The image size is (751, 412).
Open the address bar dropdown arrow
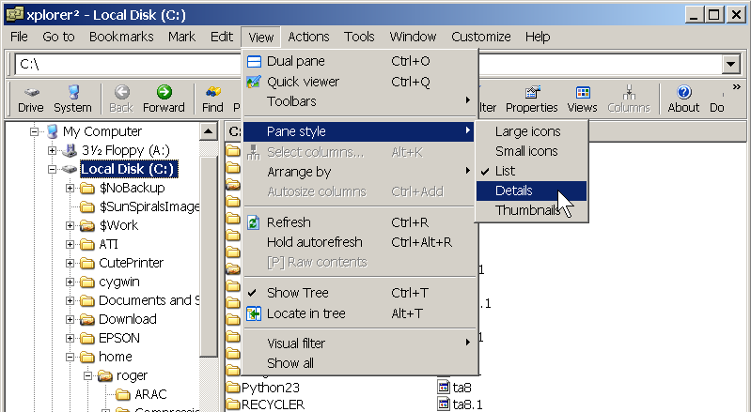[x=729, y=64]
